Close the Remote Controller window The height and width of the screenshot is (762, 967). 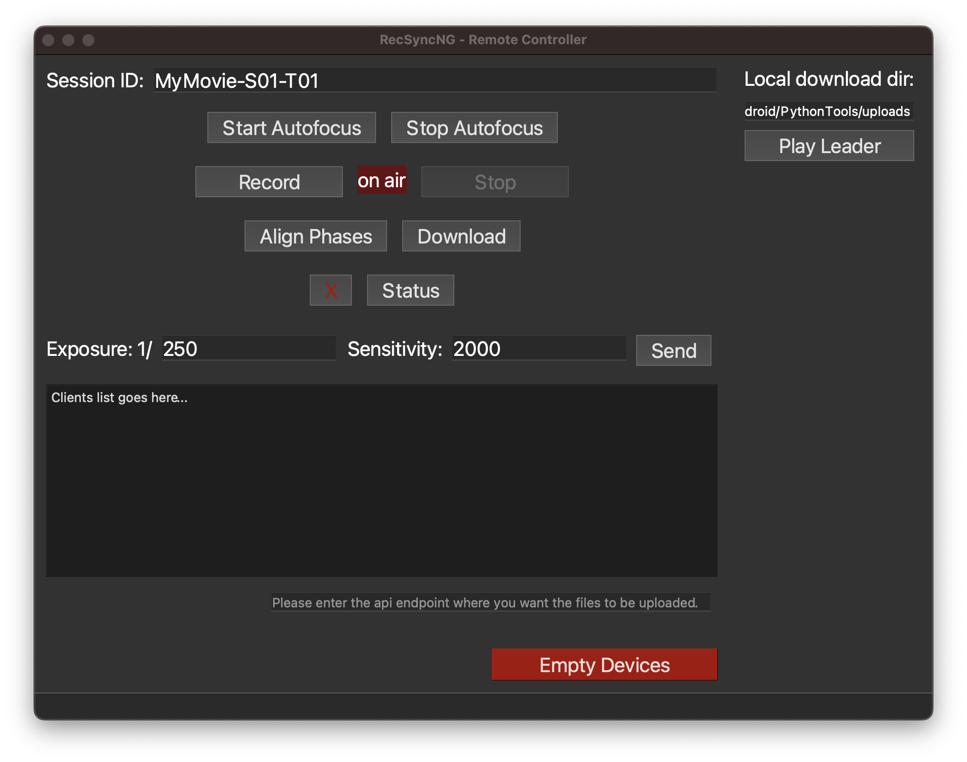pyautogui.click(x=48, y=40)
